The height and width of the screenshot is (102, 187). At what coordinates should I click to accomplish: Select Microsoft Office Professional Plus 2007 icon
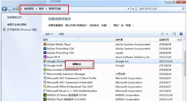pos(45,86)
